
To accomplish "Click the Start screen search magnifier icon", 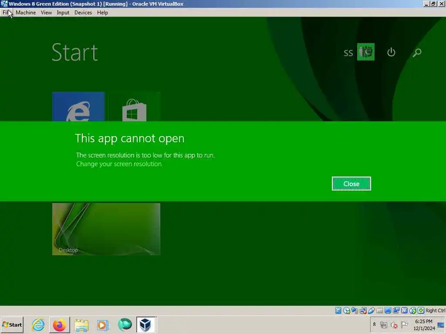I will coord(417,52).
